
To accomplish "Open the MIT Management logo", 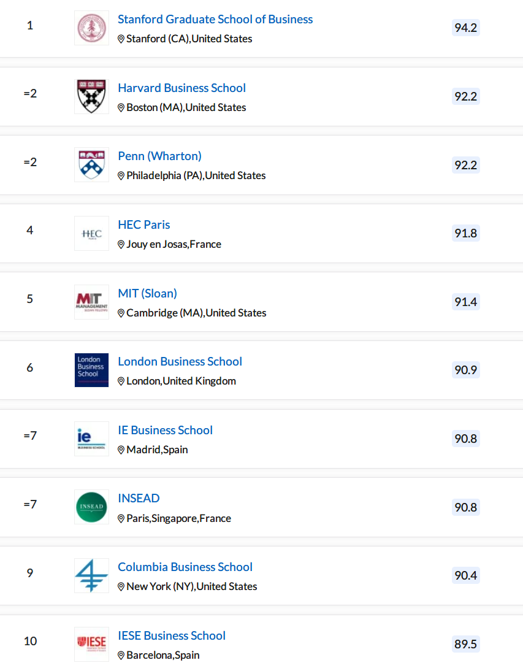I will coord(91,302).
